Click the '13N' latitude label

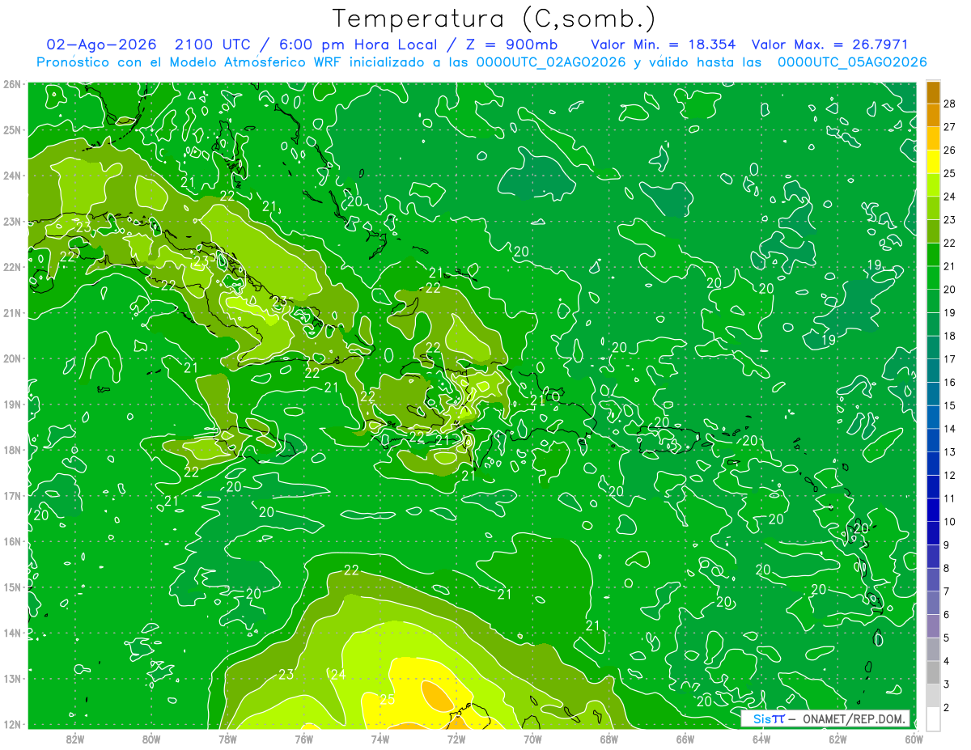point(12,679)
